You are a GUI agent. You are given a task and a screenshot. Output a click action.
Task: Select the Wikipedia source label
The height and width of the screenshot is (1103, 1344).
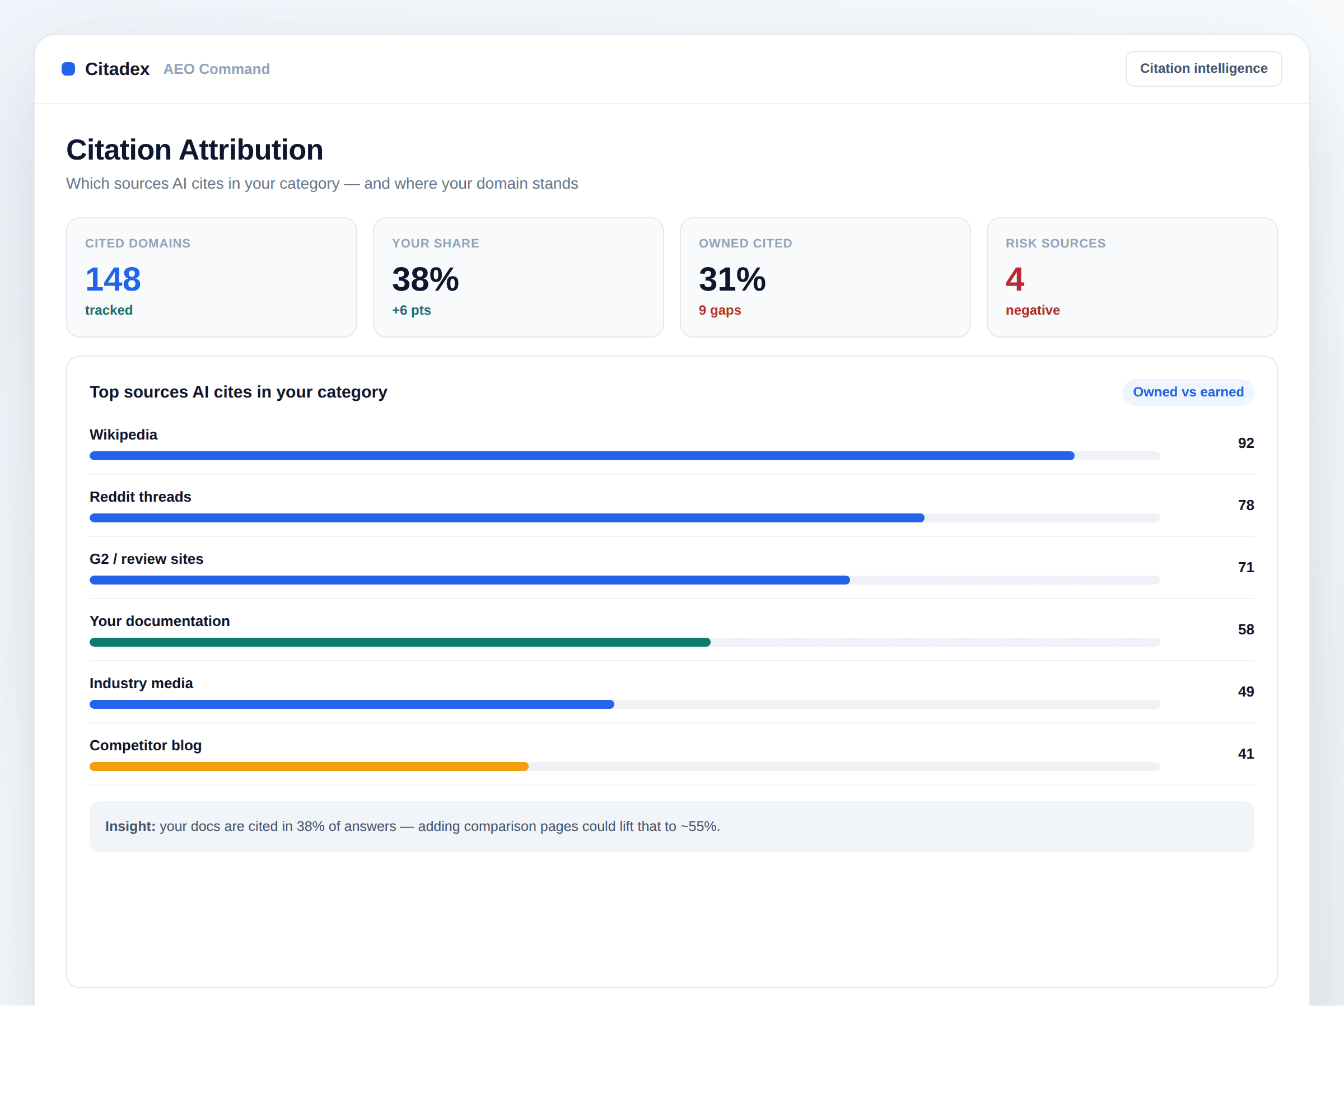[x=123, y=434]
